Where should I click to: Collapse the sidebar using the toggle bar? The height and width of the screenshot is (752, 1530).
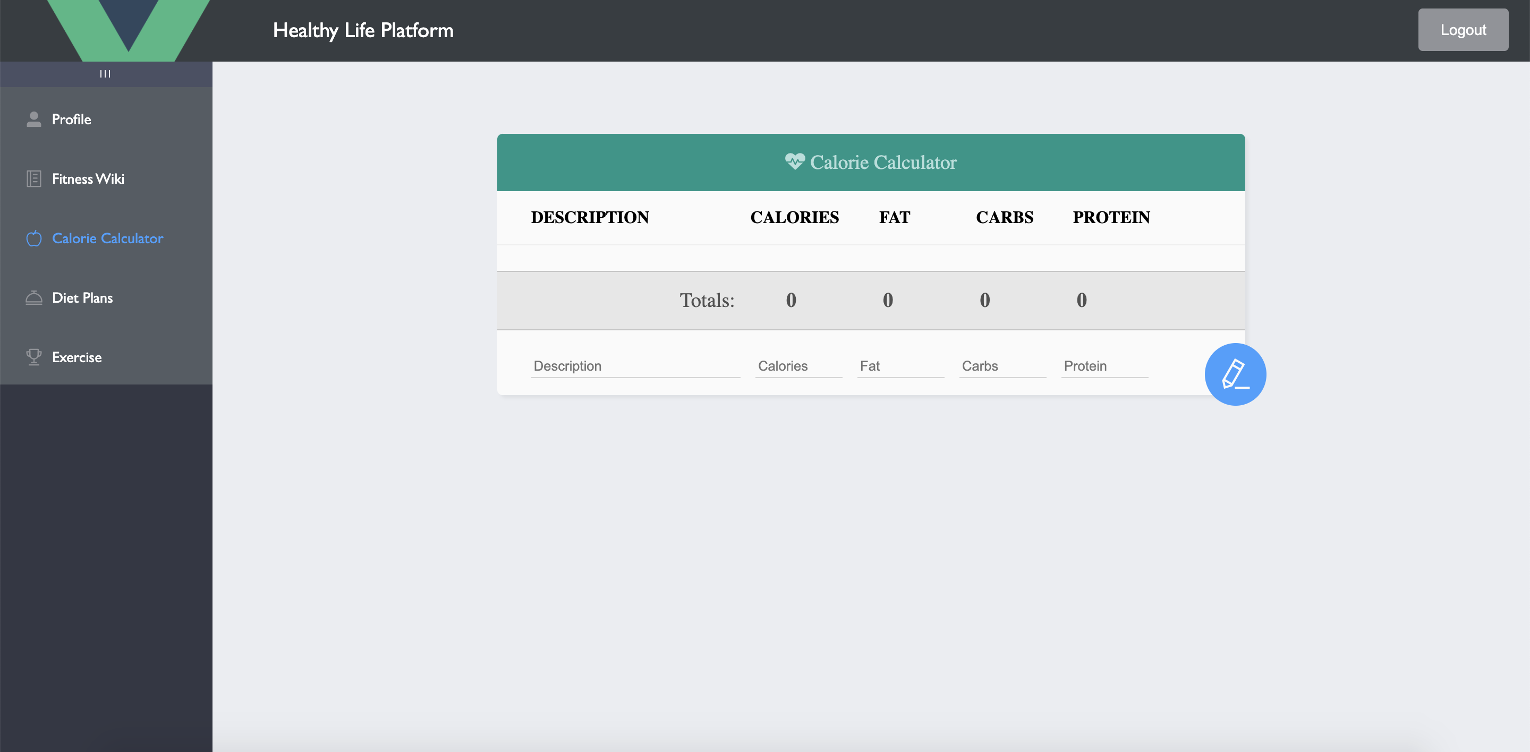tap(106, 74)
